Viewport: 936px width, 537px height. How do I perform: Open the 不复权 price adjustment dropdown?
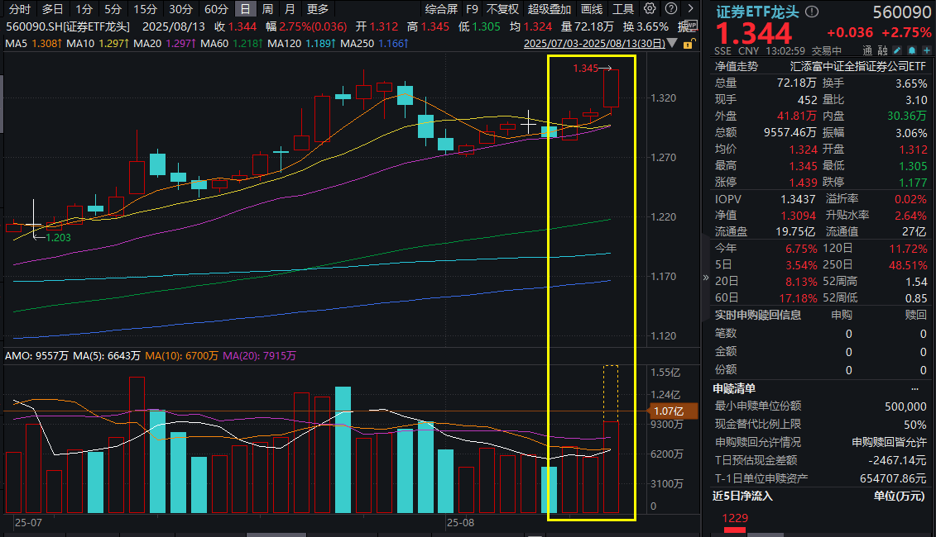coord(502,8)
